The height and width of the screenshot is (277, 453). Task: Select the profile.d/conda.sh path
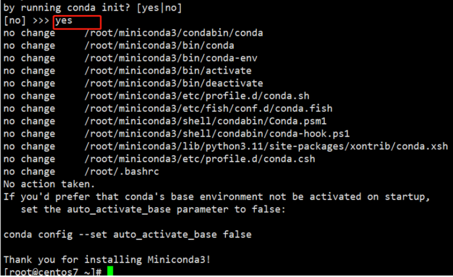[196, 96]
